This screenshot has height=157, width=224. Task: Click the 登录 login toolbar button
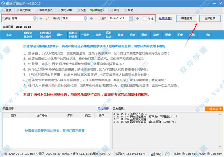click(7, 10)
